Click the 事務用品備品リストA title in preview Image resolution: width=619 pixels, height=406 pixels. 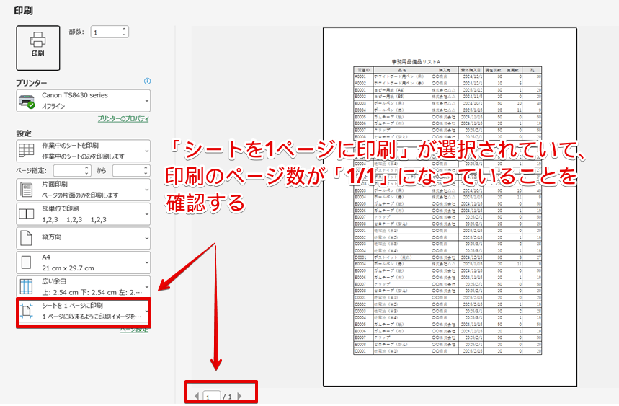[x=416, y=62]
